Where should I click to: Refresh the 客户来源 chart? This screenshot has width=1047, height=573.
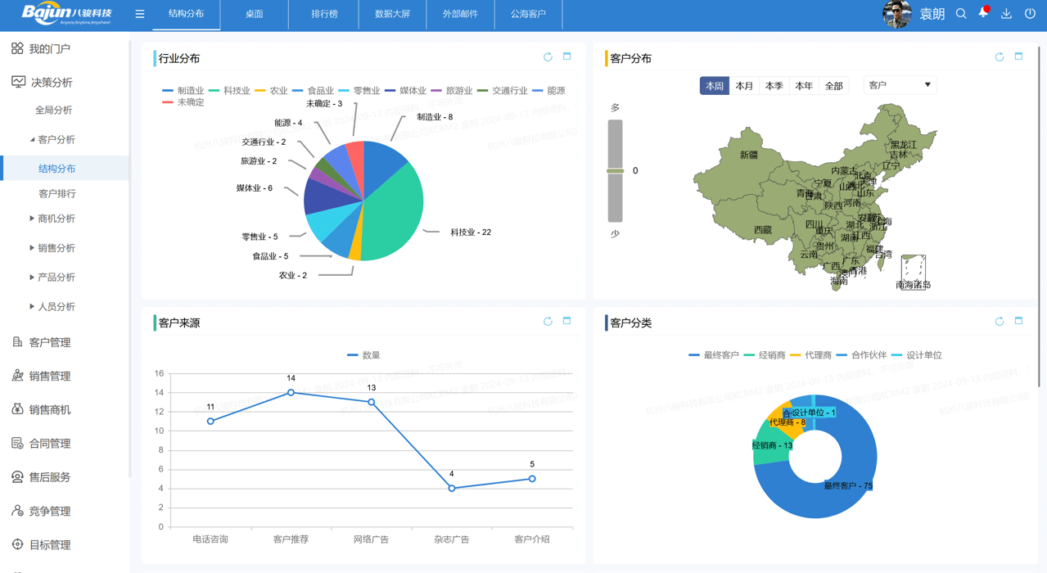[548, 322]
